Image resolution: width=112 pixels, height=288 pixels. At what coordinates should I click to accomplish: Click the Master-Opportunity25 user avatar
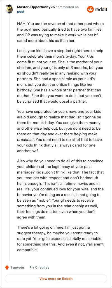coord(9,9)
